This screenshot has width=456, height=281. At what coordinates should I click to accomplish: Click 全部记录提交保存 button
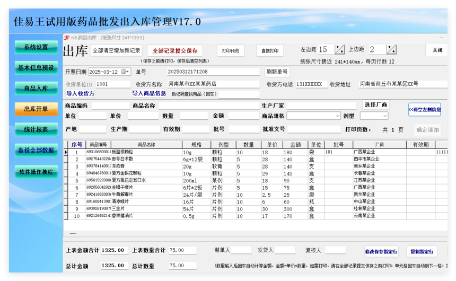175,51
